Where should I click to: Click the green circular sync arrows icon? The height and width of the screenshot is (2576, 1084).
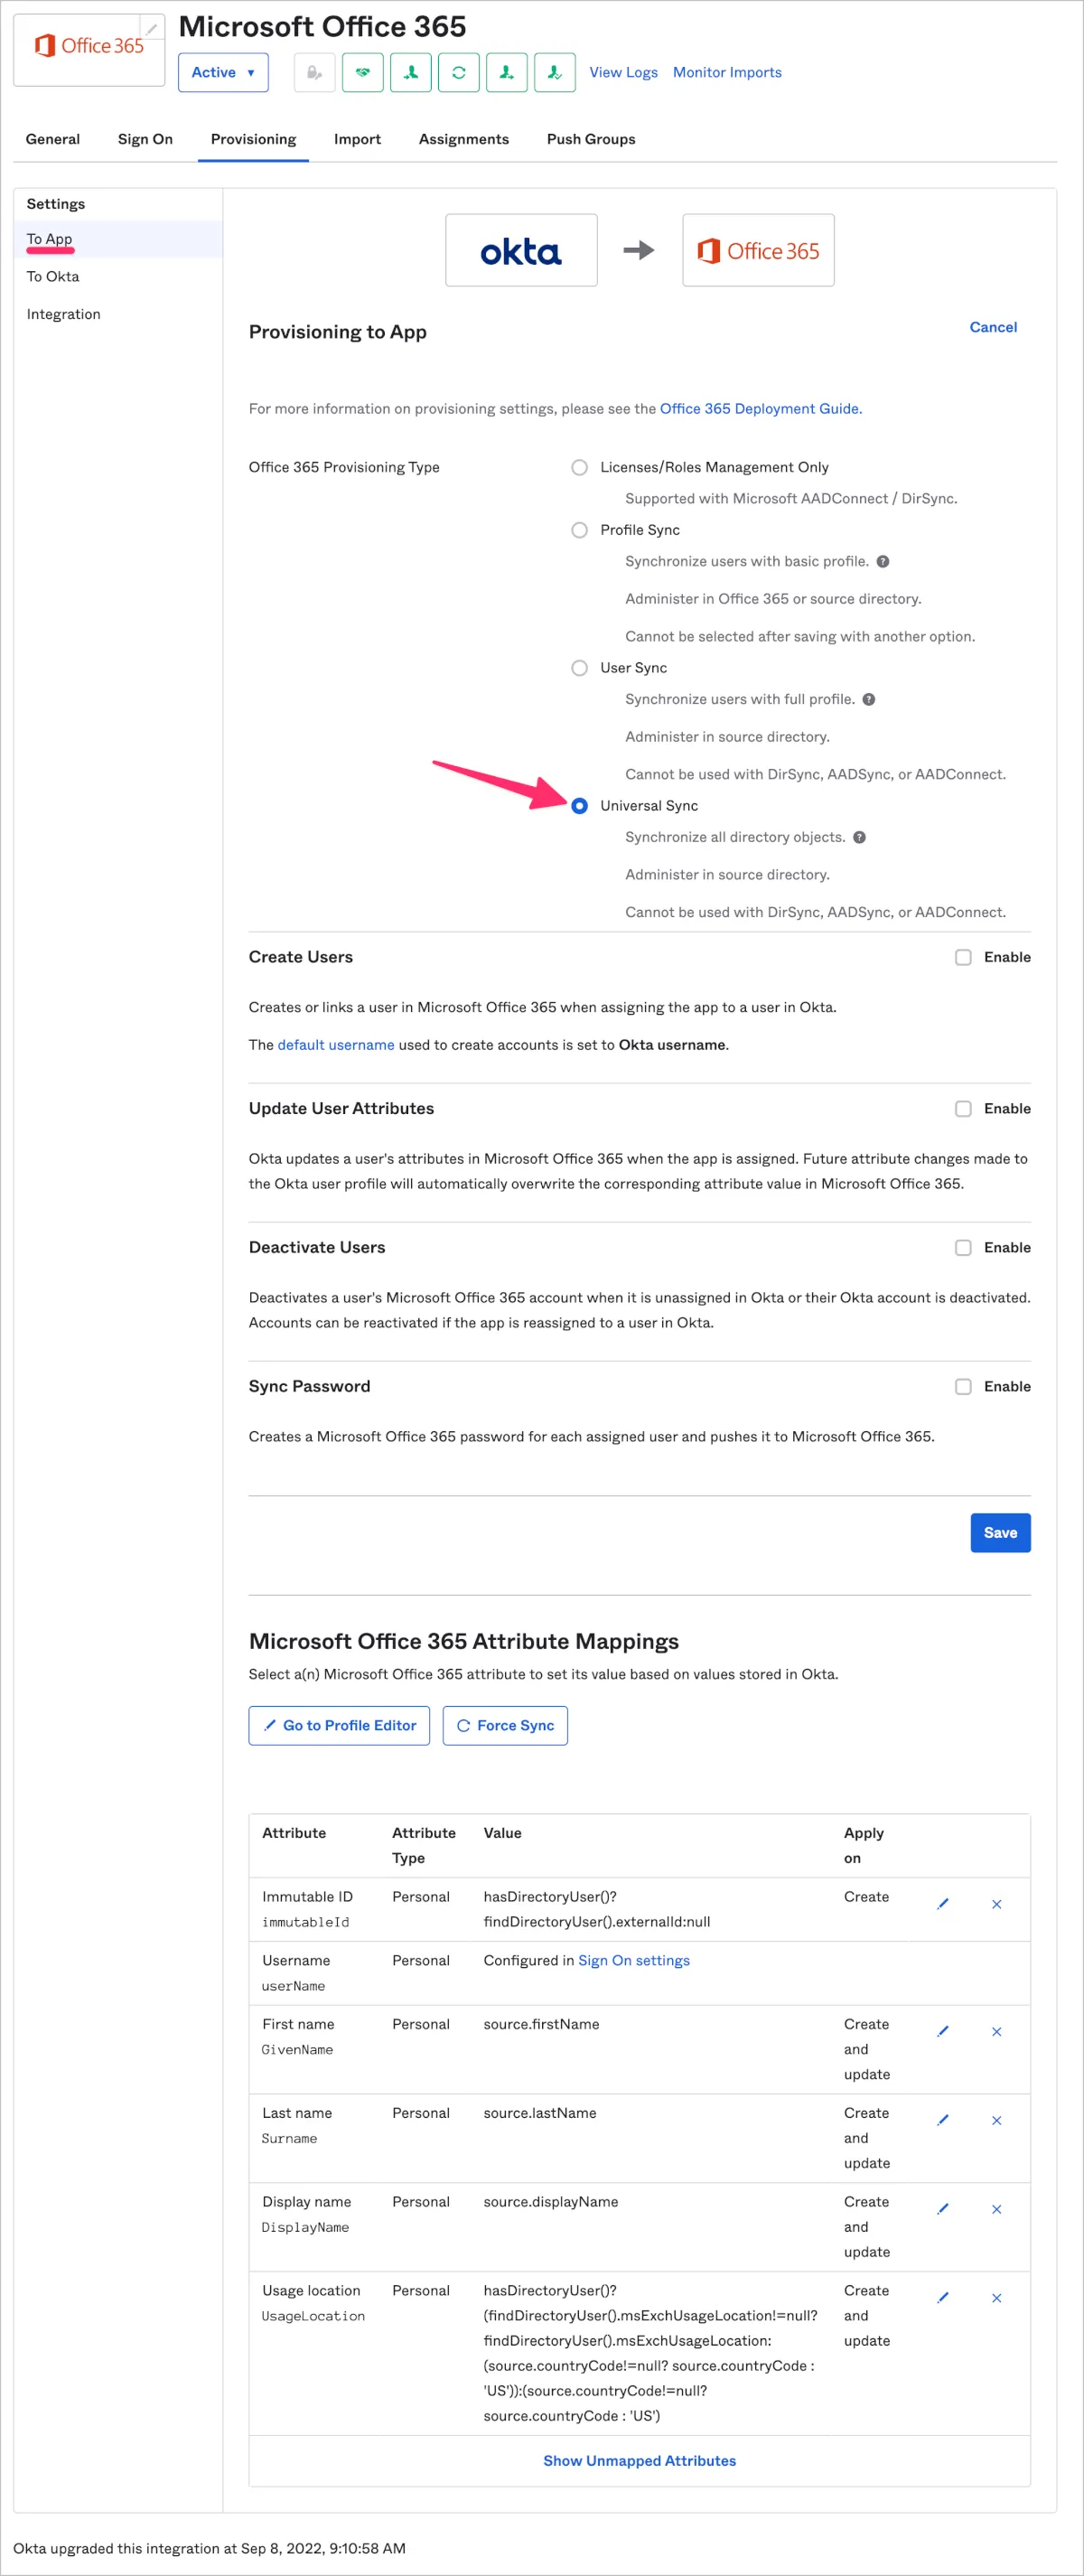point(459,73)
